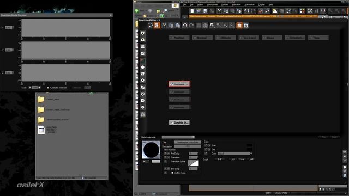Screen dimensions: 349x196
Task: Toggle the orange-highlighted second icon in Function Editor toolbar
Action: tap(157, 26)
